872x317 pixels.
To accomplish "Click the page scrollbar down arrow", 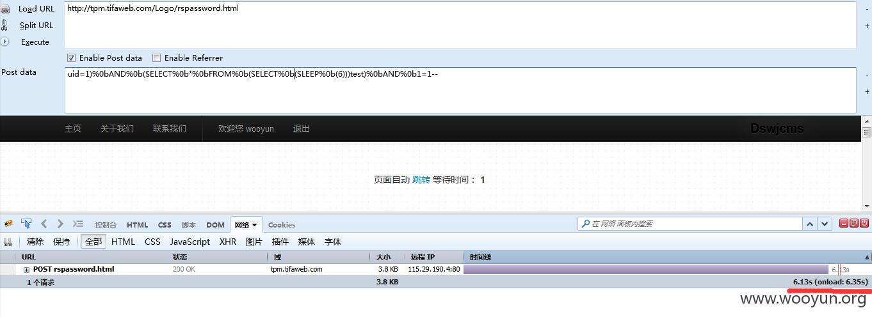I will point(867,206).
